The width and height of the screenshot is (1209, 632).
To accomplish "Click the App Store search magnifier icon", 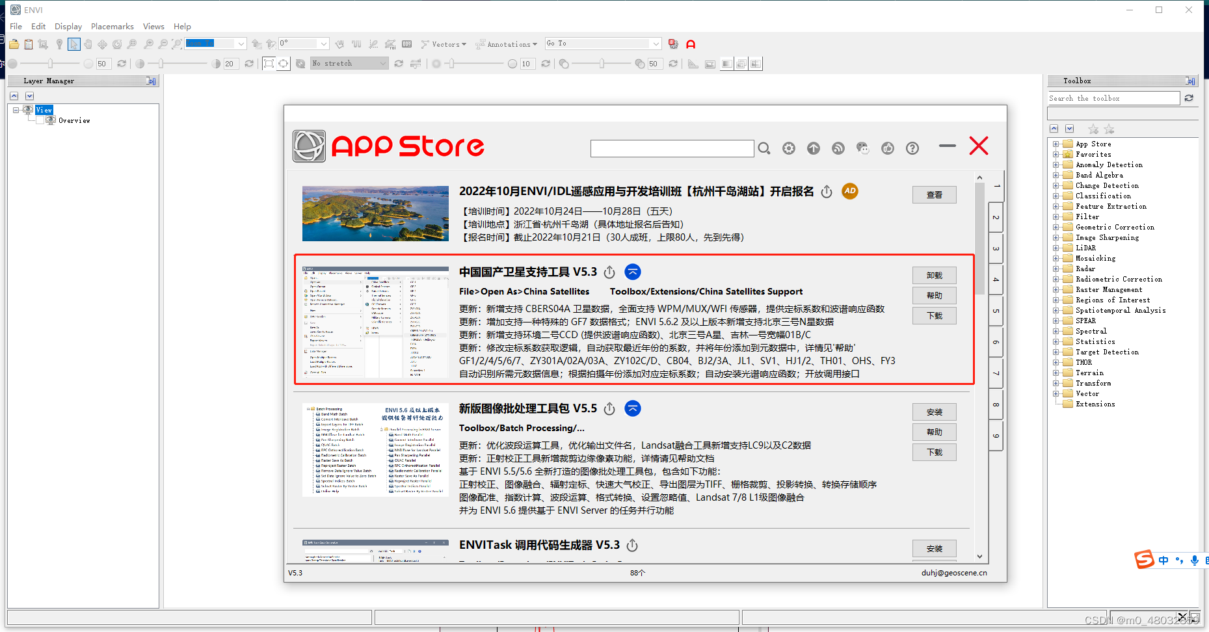I will click(764, 148).
